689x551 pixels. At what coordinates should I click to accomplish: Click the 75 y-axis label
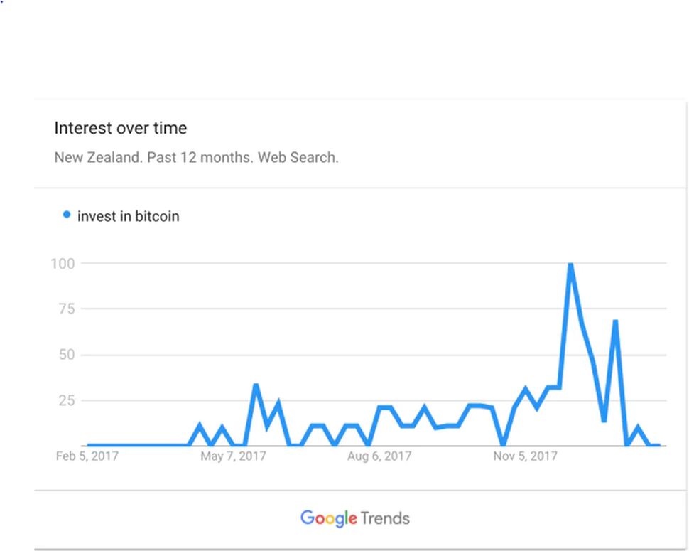click(x=67, y=309)
